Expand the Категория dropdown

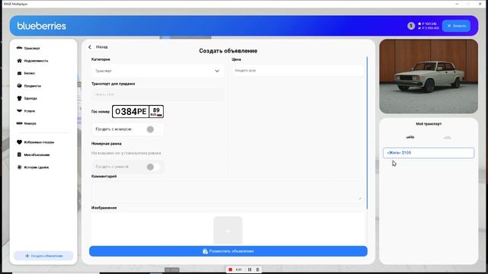[x=157, y=71]
